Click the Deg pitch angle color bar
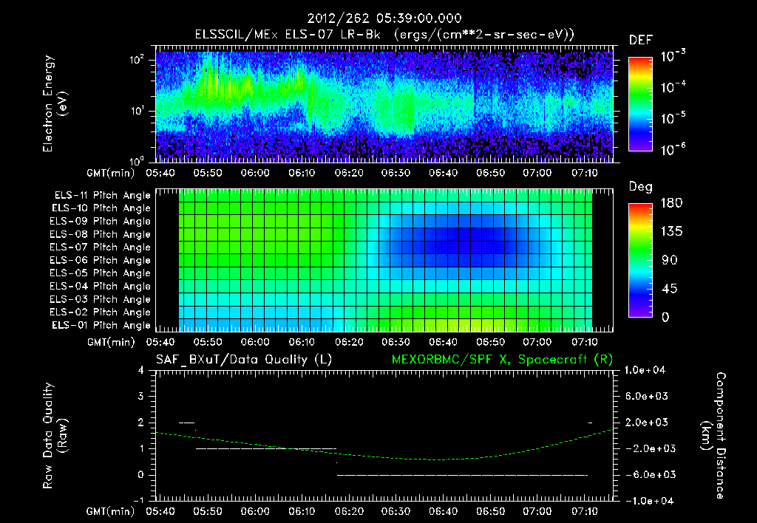757x523 pixels. (640, 260)
